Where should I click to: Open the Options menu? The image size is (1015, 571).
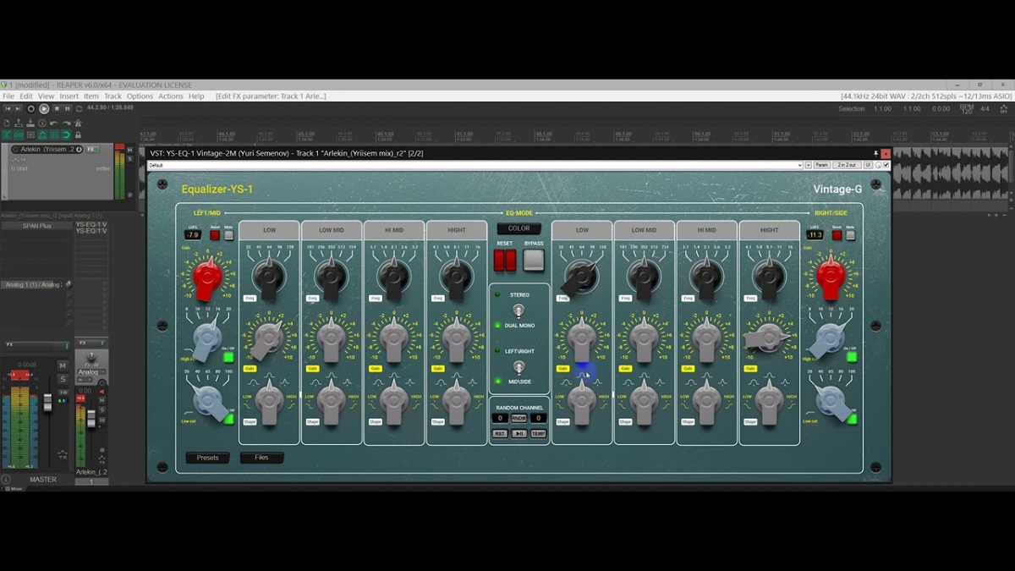point(140,96)
